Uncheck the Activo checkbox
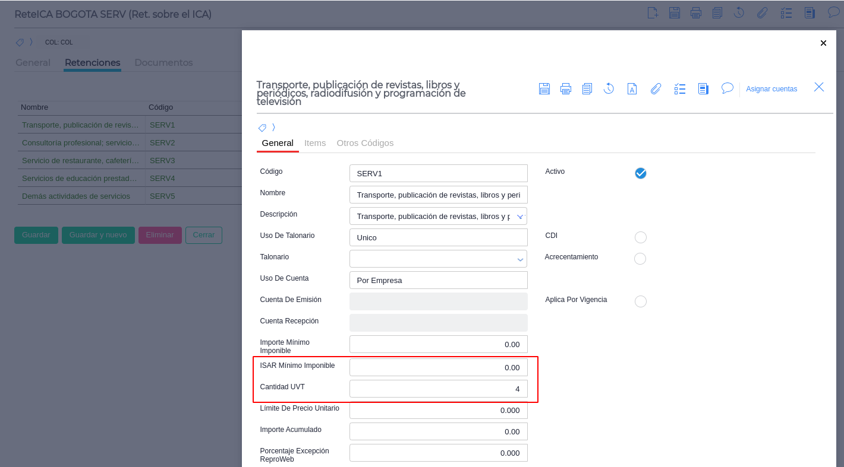This screenshot has width=844, height=467. 640,173
